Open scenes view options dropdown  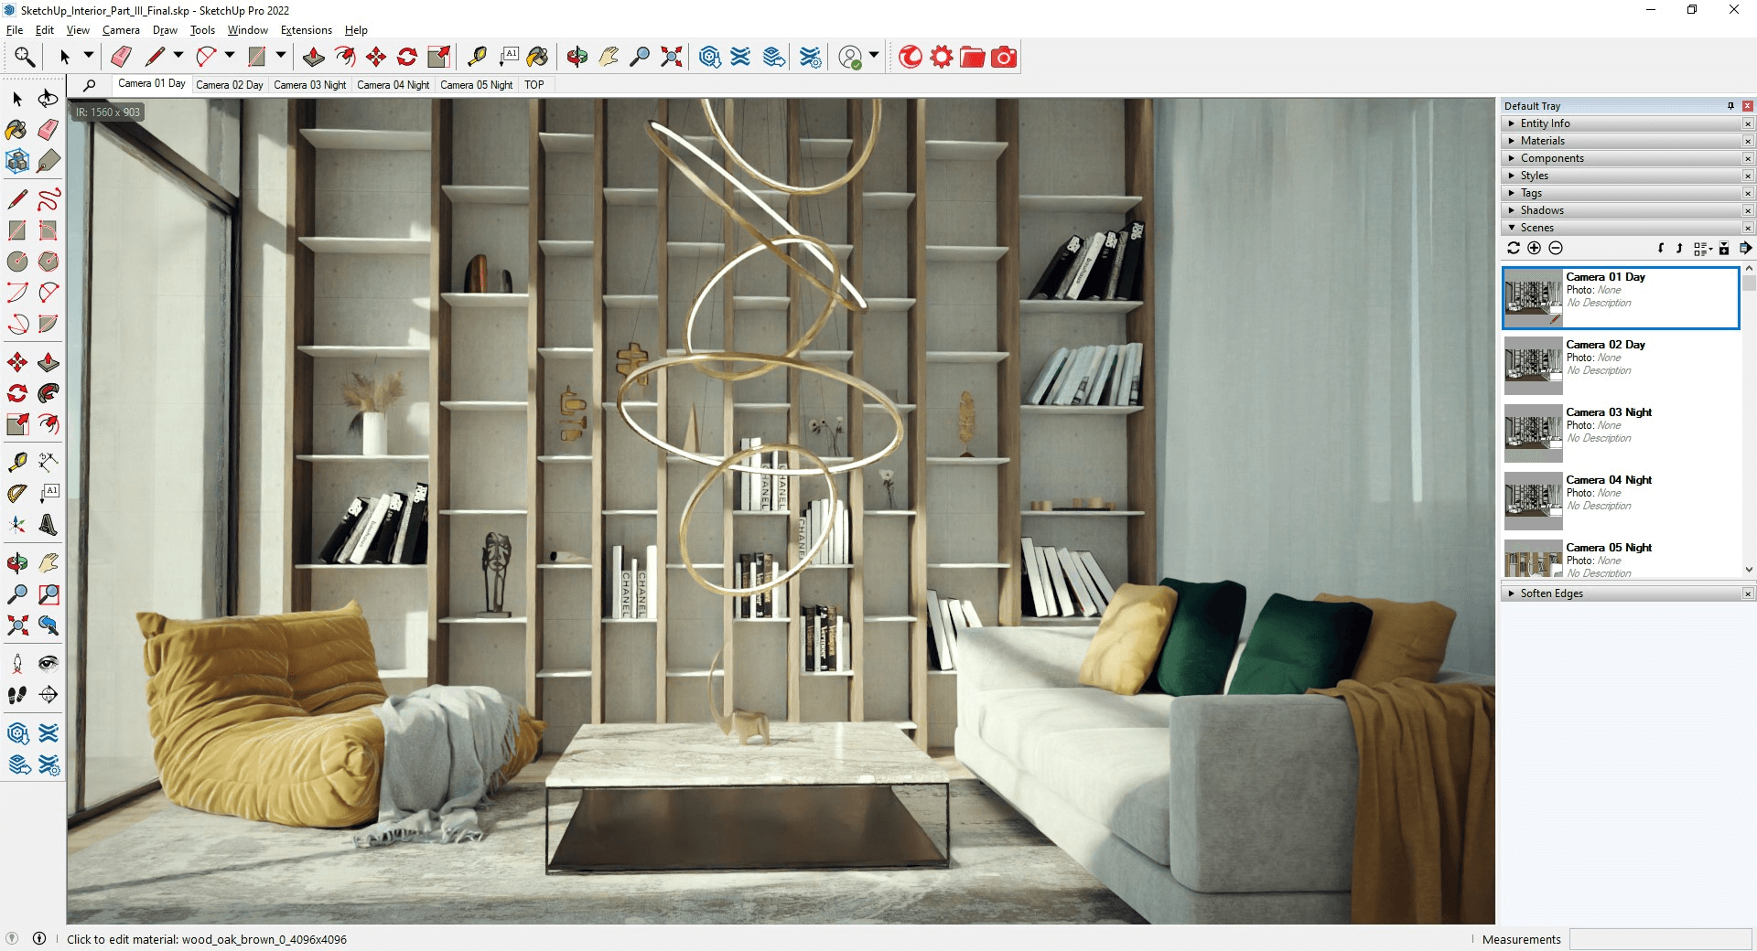pos(1702,248)
